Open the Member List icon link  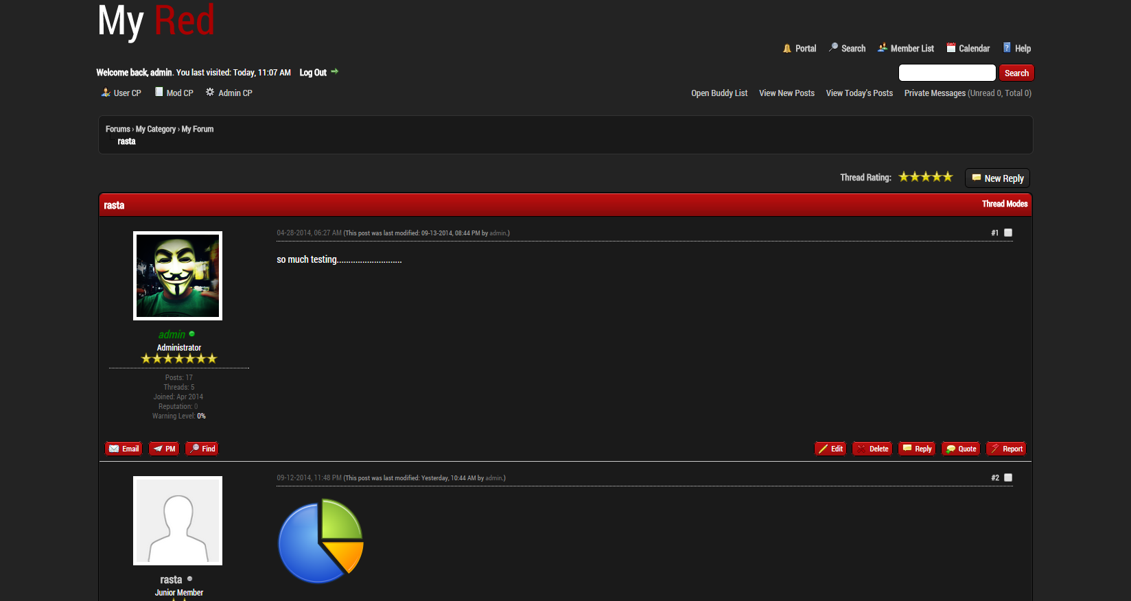coord(883,48)
